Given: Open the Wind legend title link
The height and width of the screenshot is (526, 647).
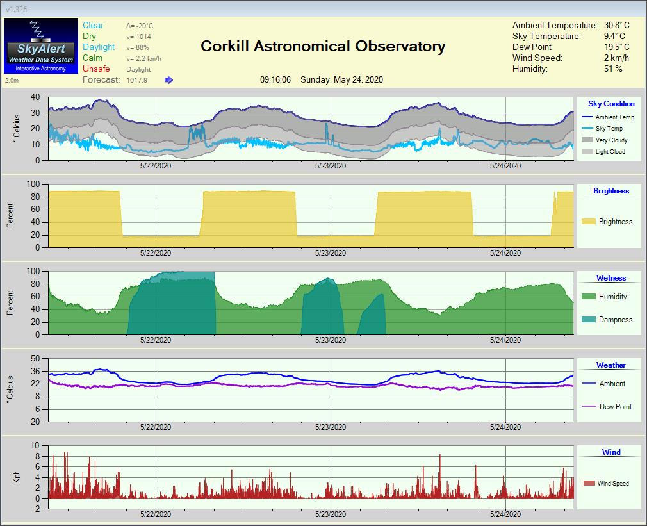Looking at the screenshot, I should (x=611, y=452).
